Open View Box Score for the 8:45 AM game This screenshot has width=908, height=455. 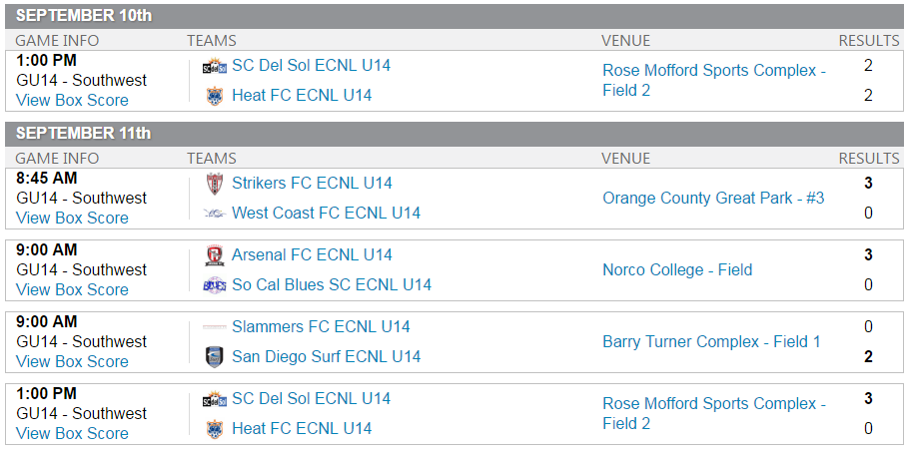coord(72,218)
